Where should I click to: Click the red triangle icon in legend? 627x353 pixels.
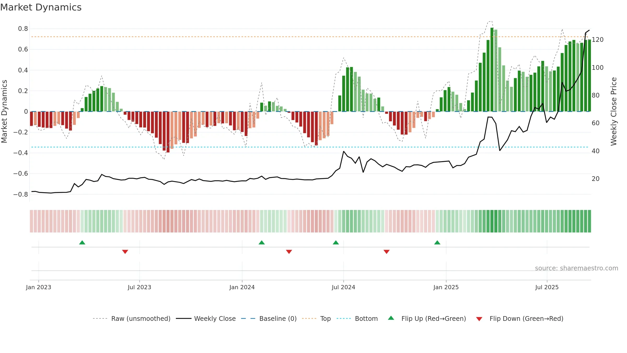(479, 319)
